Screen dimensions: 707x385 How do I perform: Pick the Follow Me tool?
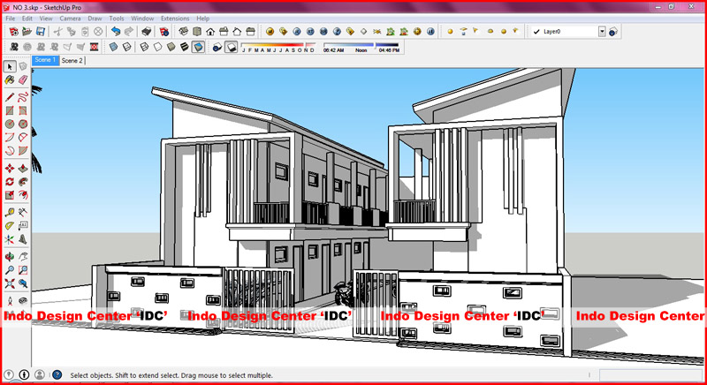tap(23, 182)
